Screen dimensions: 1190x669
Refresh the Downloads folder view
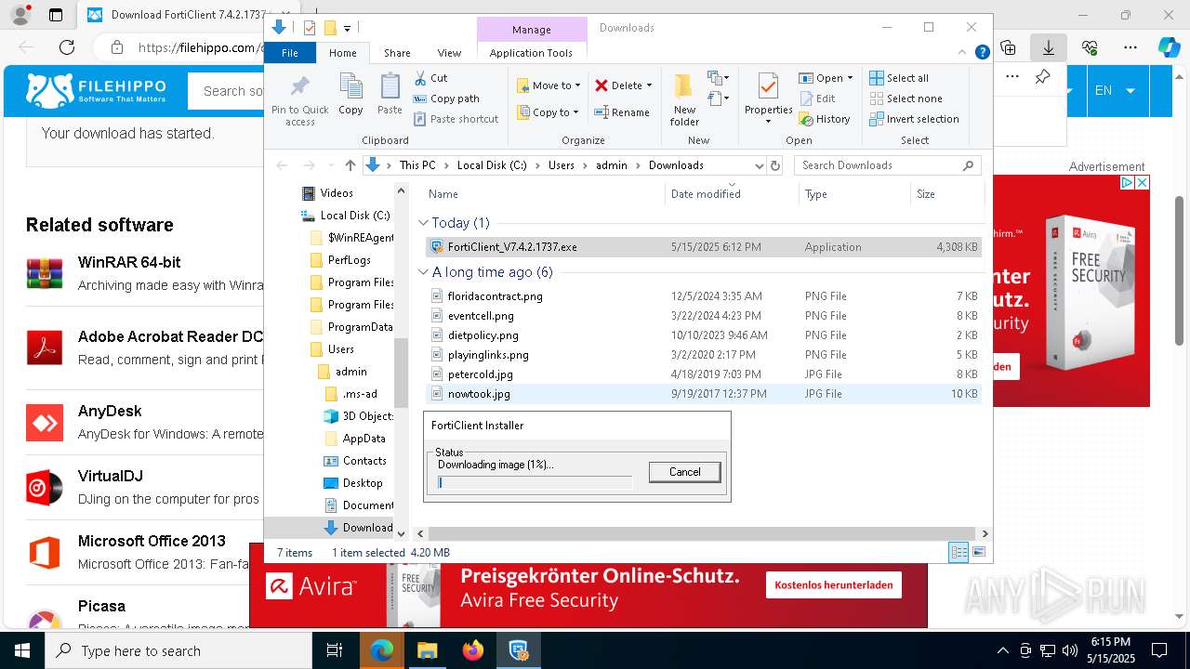click(775, 165)
